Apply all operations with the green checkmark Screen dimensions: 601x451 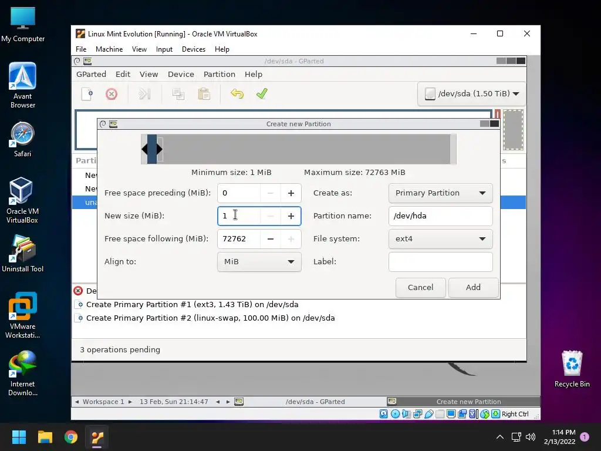pos(262,94)
